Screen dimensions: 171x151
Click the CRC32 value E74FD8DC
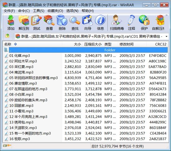click(158, 56)
